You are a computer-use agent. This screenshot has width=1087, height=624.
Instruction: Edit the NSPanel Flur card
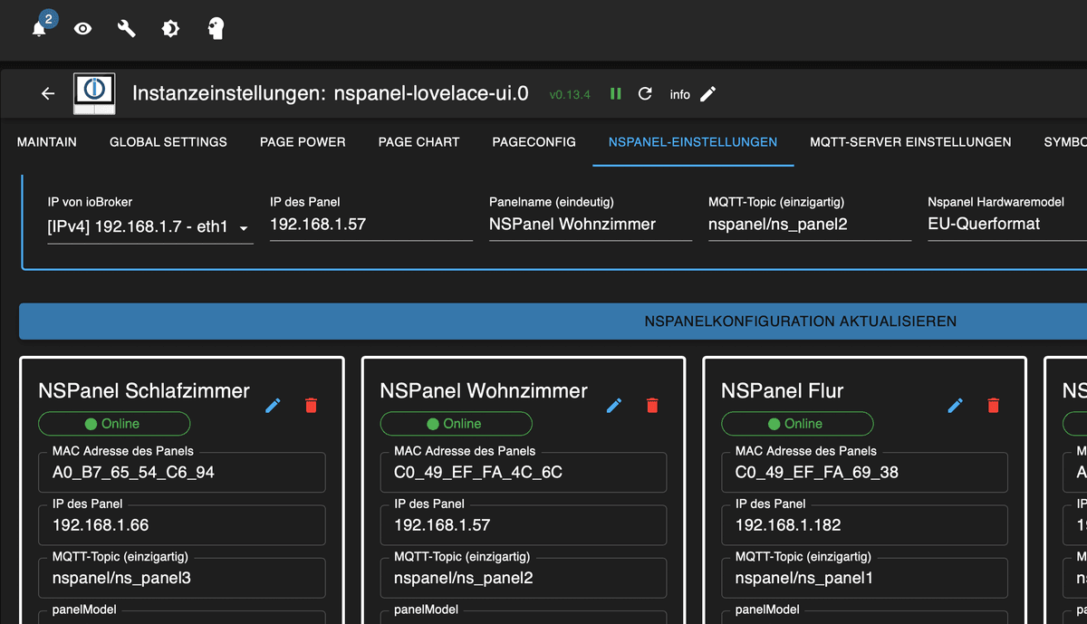tap(955, 405)
